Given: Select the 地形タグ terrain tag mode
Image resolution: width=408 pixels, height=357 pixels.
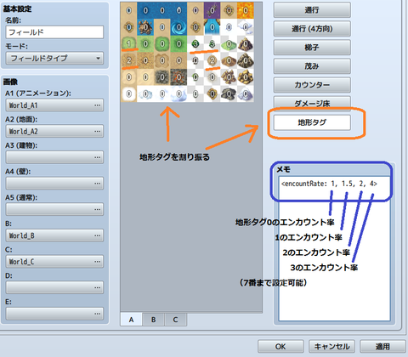Looking at the screenshot, I should [312, 122].
